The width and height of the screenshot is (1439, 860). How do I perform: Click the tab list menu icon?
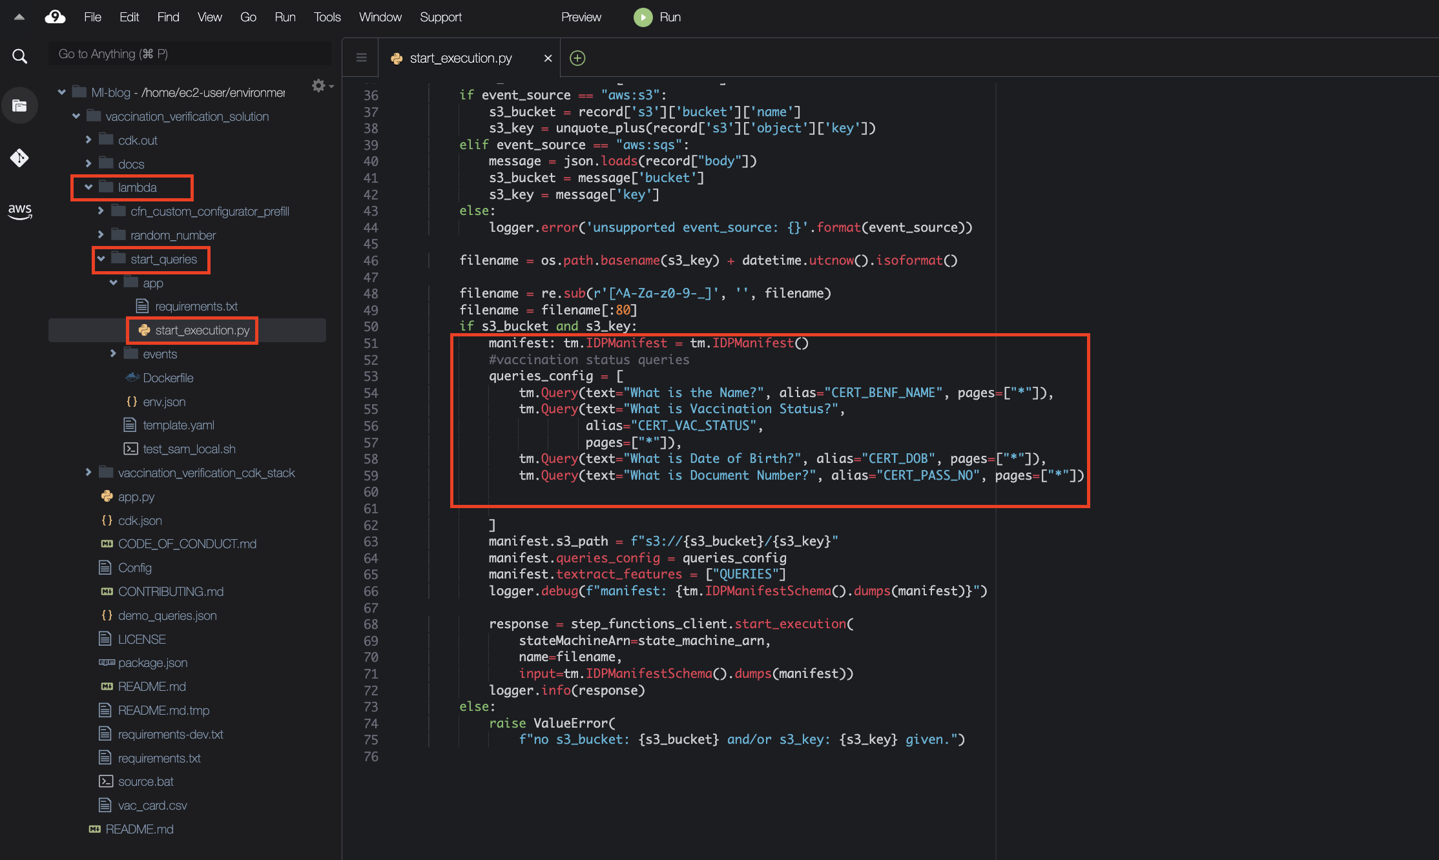[362, 58]
